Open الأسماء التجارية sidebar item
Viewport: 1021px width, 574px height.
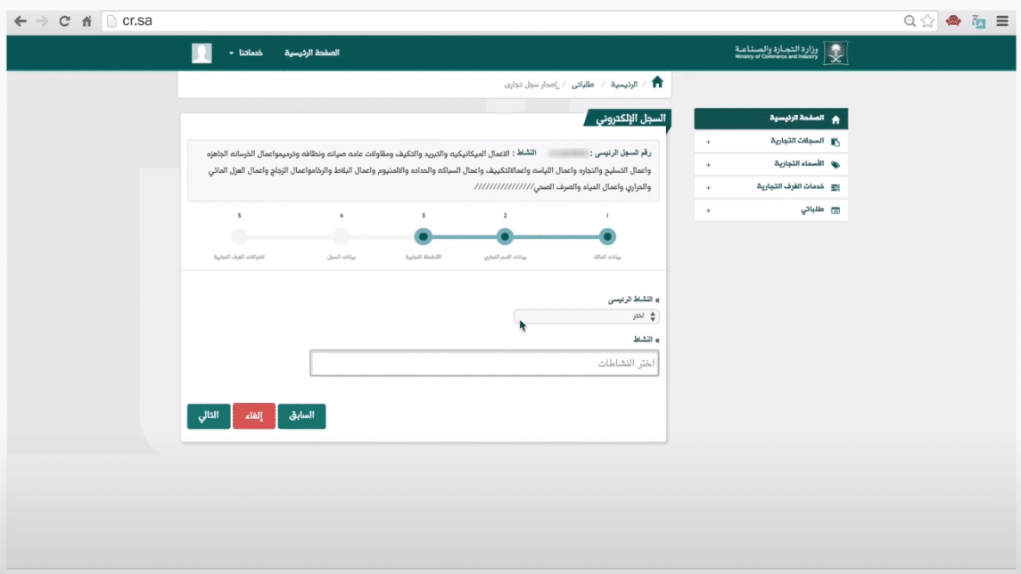pyautogui.click(x=771, y=164)
